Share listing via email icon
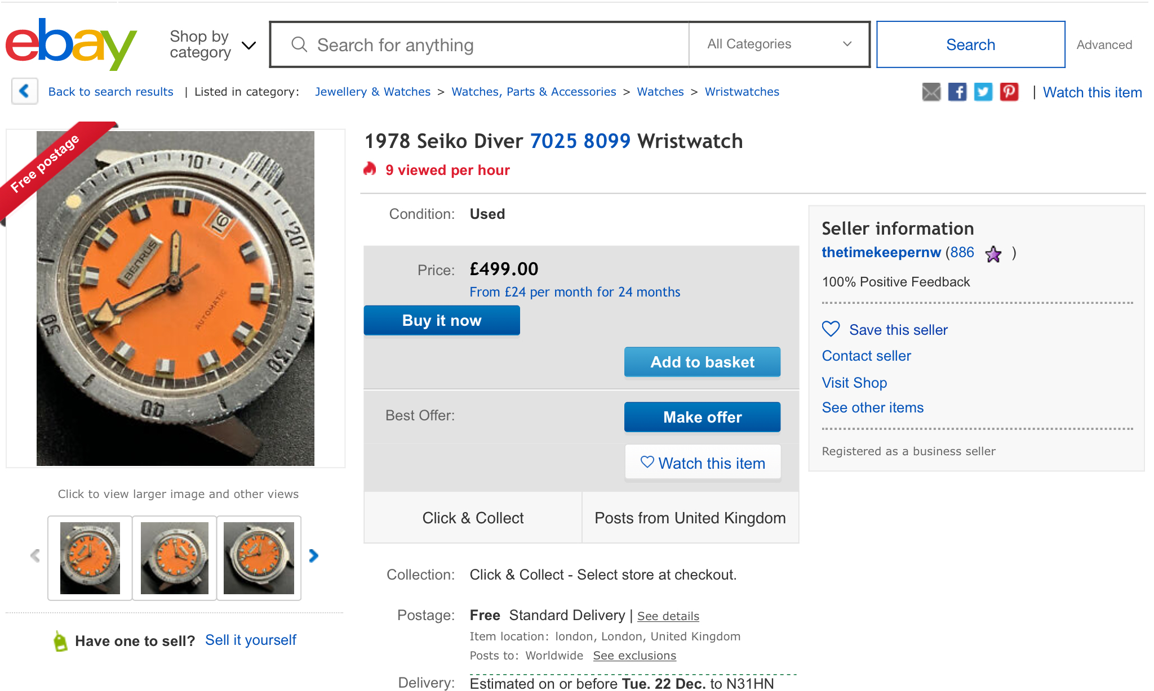Image resolution: width=1154 pixels, height=691 pixels. 931,92
